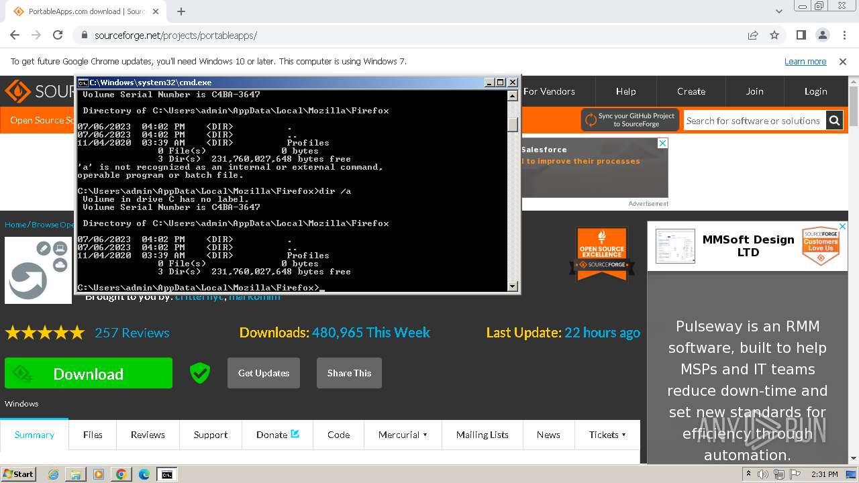Click Sync your GitHub Project button
This screenshot has width=859, height=483.
pyautogui.click(x=630, y=120)
